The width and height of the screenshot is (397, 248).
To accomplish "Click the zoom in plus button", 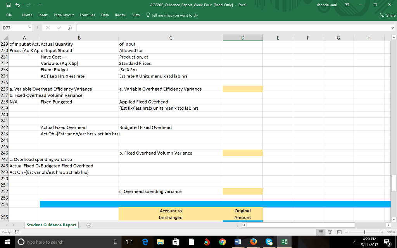I will pyautogui.click(x=382, y=232).
